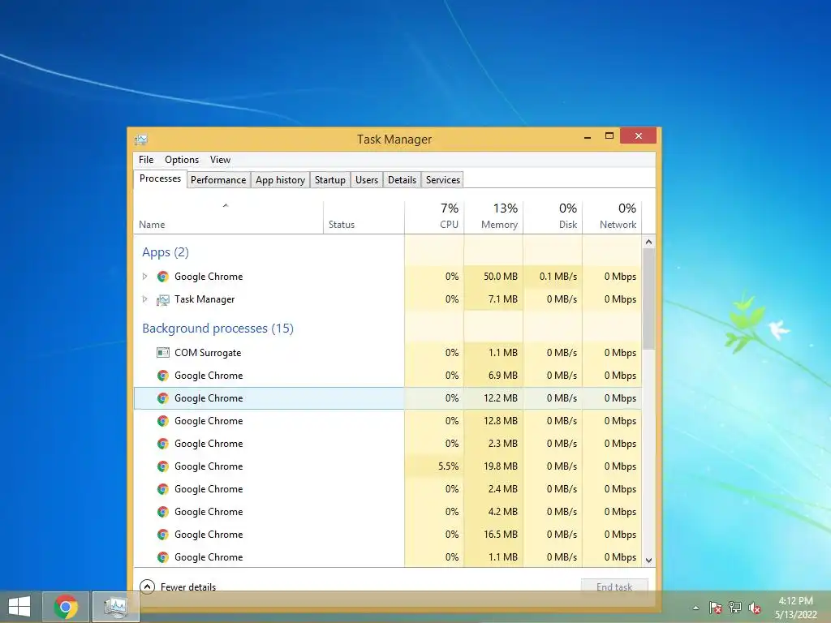This screenshot has height=623, width=831.
Task: Switch to the Startup tab
Action: 329,180
